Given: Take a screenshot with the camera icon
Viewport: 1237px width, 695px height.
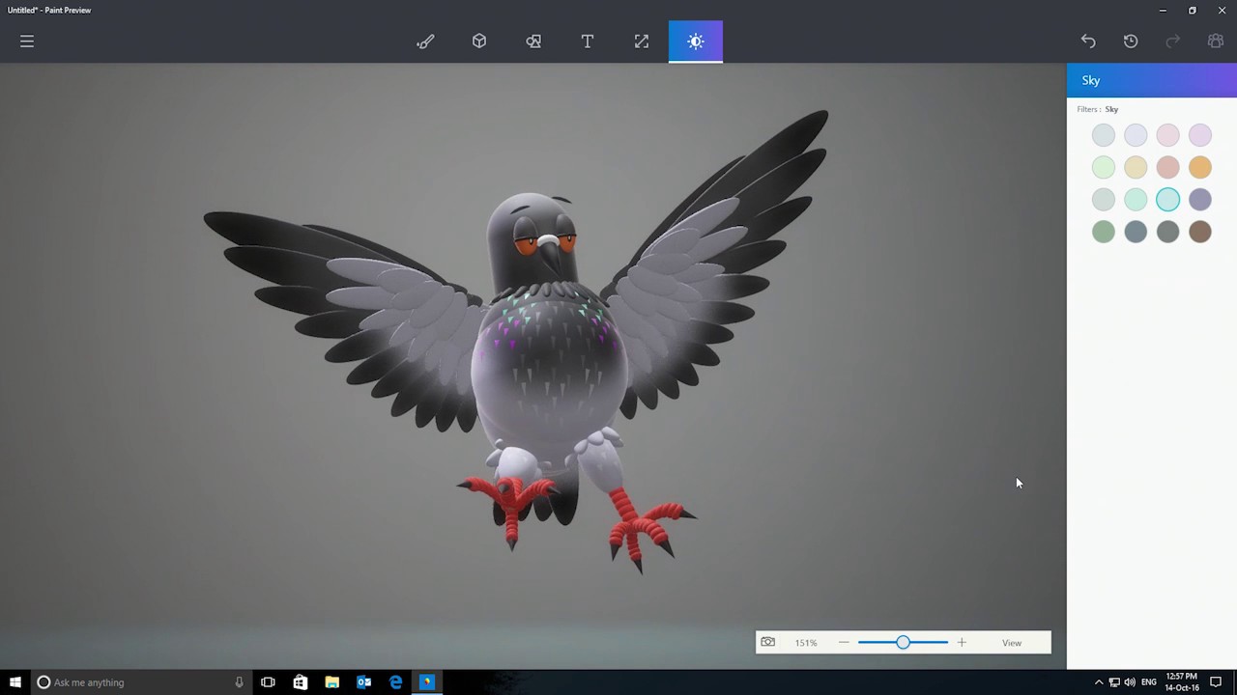Looking at the screenshot, I should 767,642.
